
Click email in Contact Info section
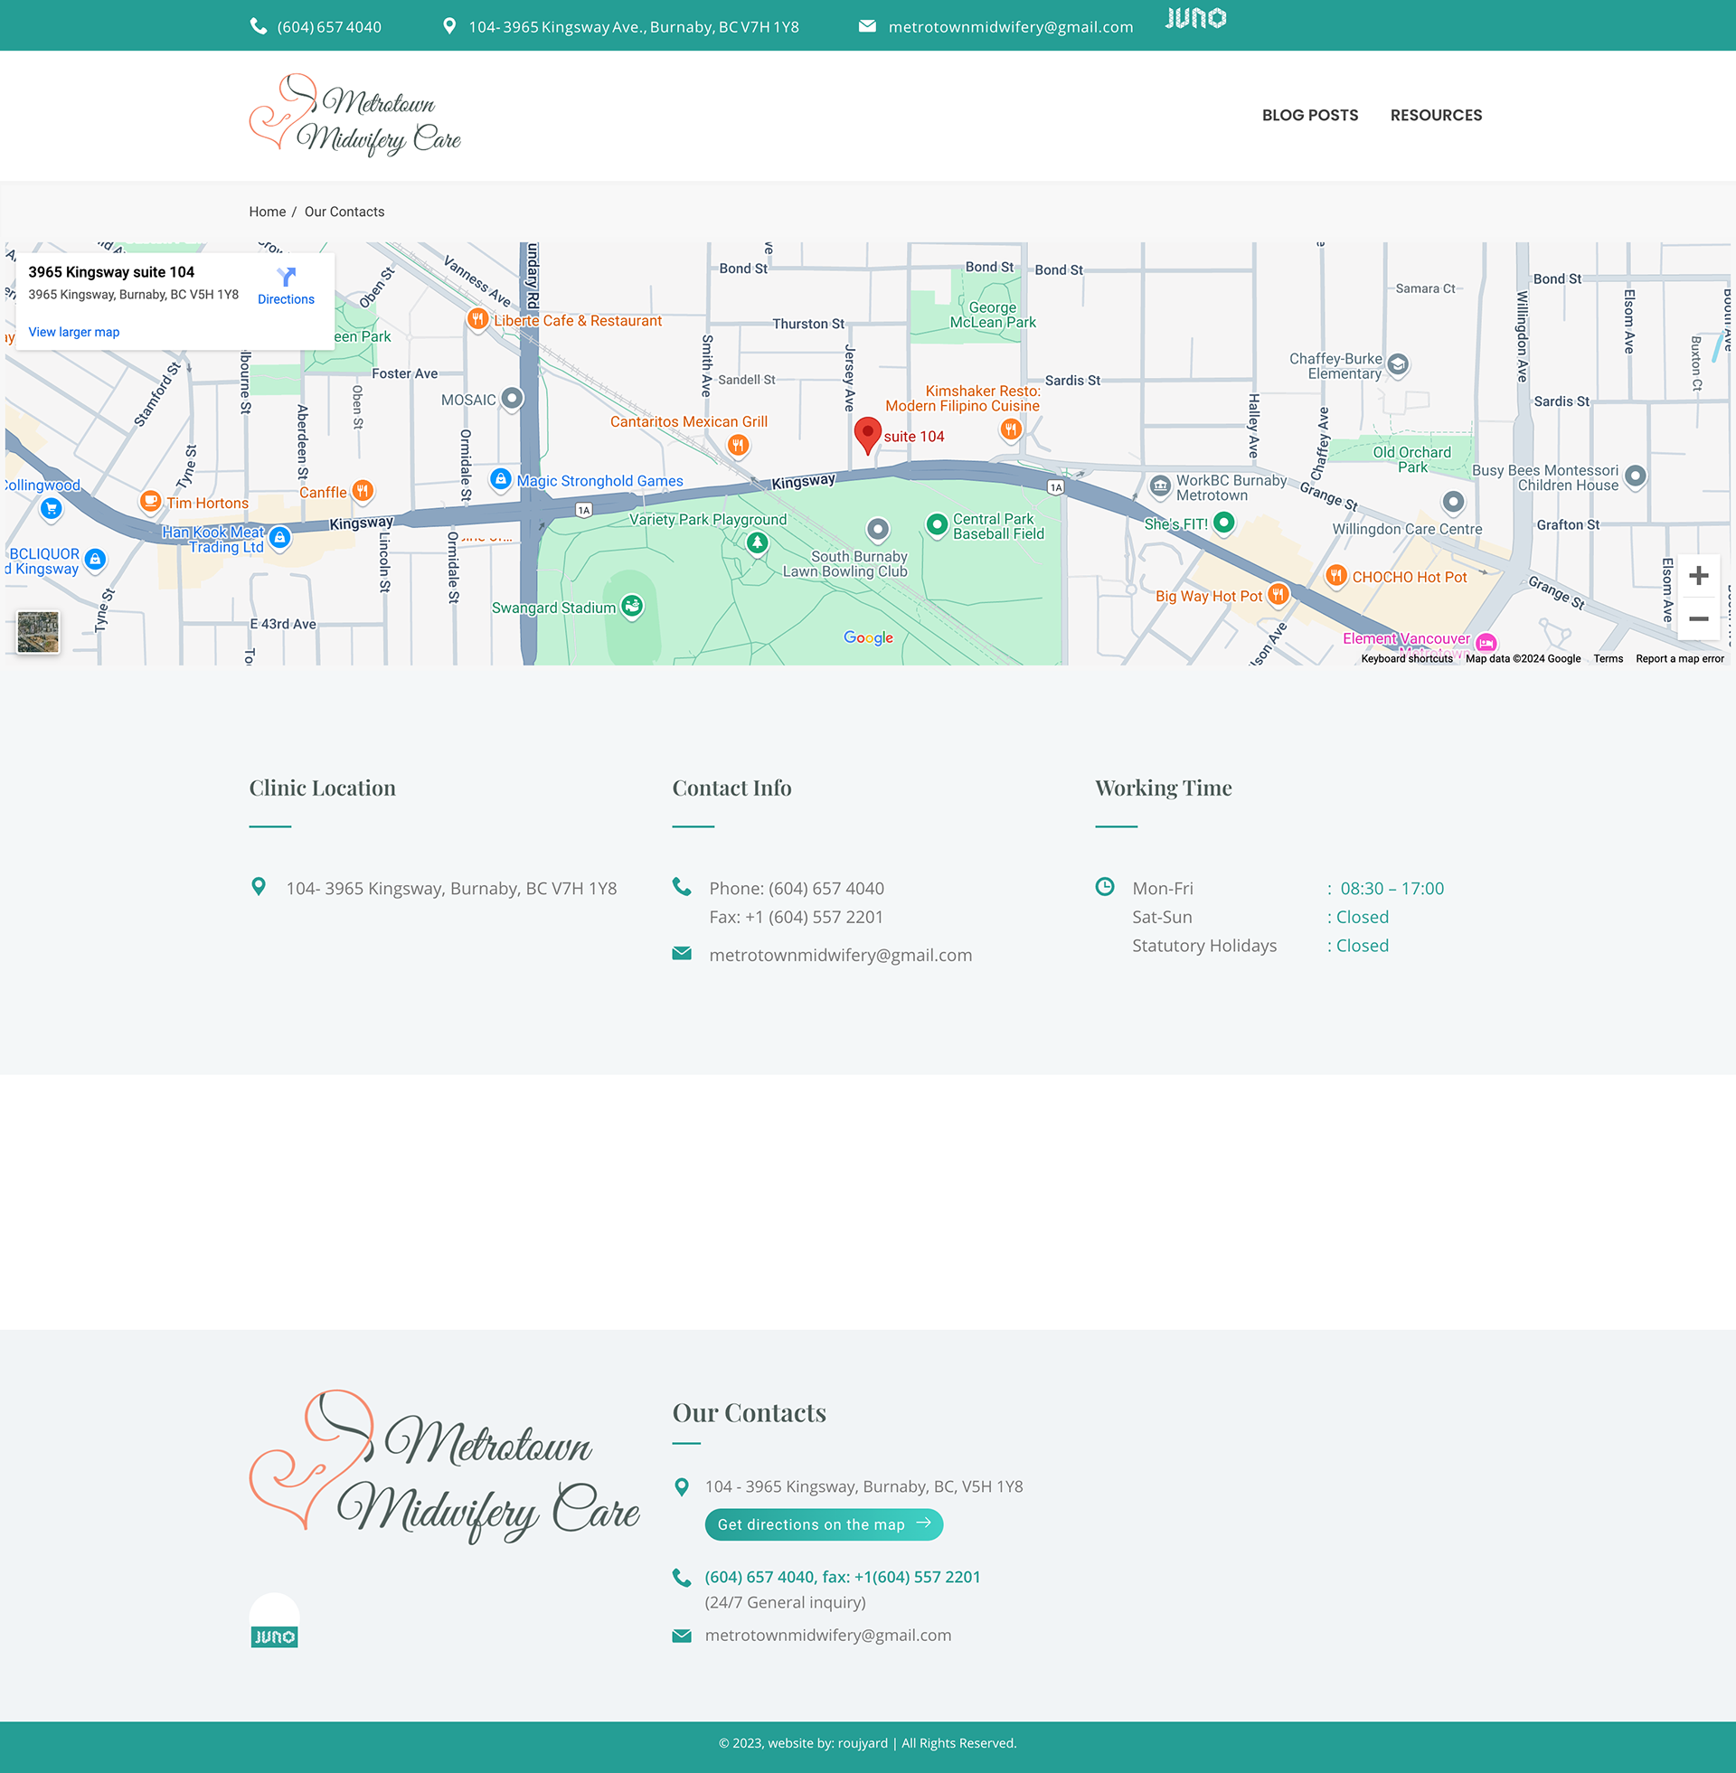pos(841,956)
